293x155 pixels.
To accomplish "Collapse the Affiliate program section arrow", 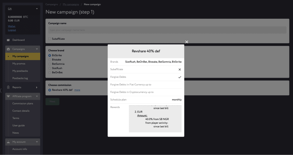I will pyautogui.click(x=37, y=96).
